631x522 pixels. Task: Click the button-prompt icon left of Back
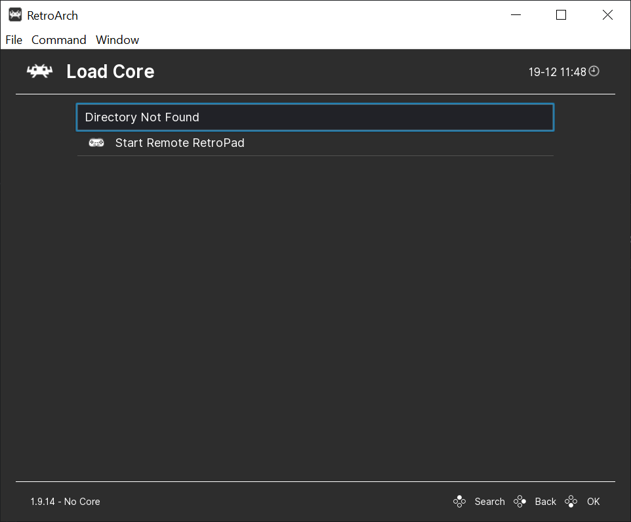click(x=519, y=501)
